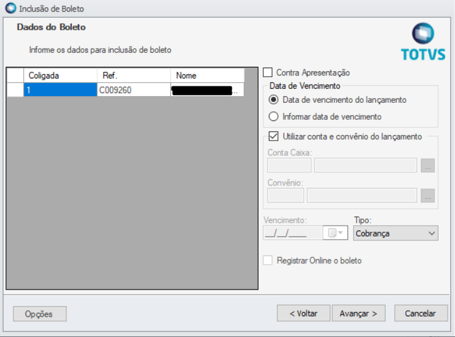Select Data de vencimento do lançamento option

(273, 100)
